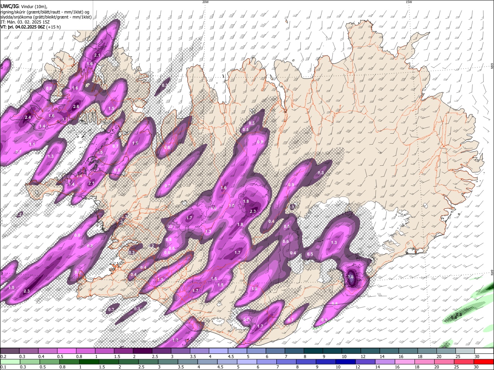Pick the dark plum 0.2 snow legend swatch
494x370 pixels.
(x=10, y=351)
